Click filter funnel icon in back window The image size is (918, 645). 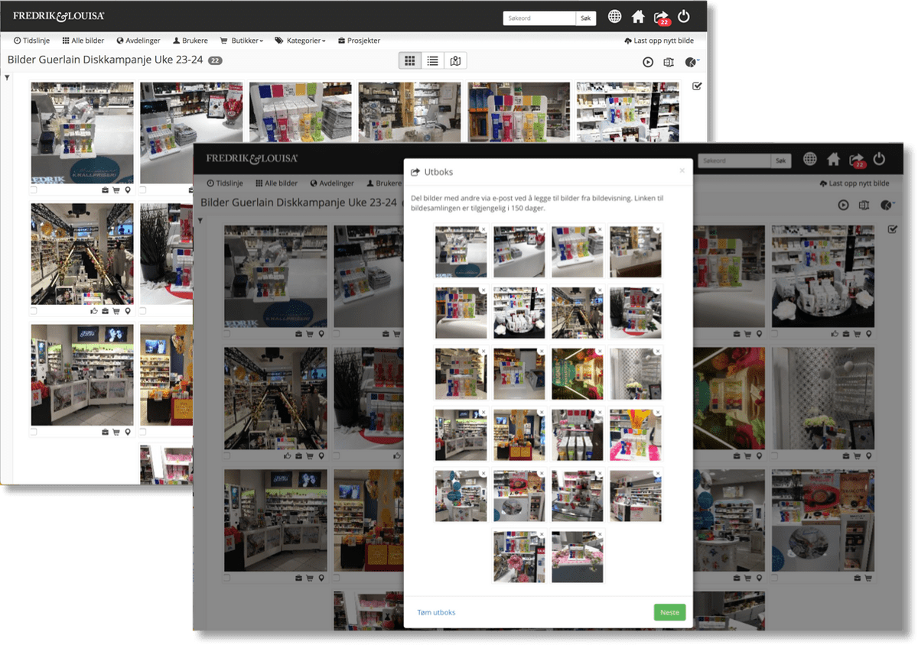7,77
